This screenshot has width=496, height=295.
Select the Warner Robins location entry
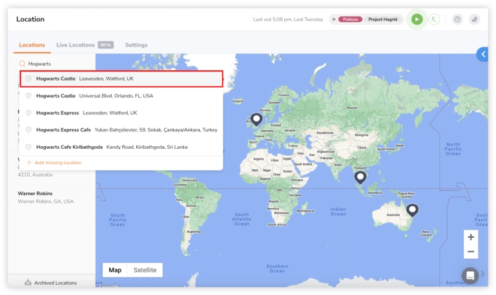coord(51,197)
